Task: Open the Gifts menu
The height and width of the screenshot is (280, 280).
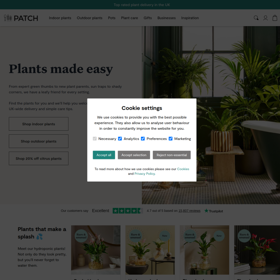Action: click(x=148, y=18)
